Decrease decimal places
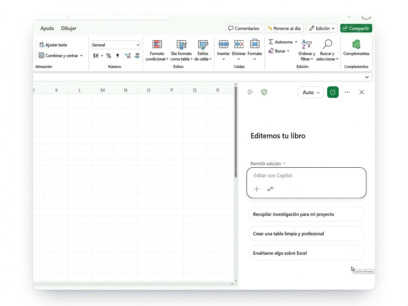Screen dimensions: 408x306 click(137, 56)
